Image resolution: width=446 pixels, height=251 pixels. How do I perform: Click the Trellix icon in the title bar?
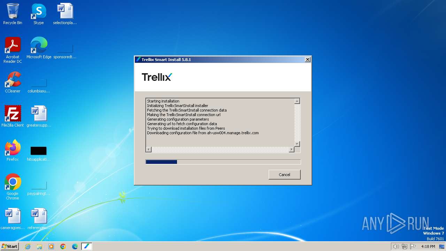click(138, 60)
